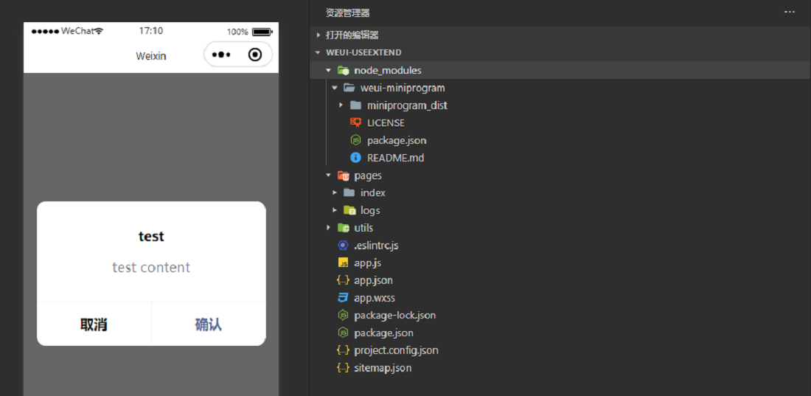Click the simulator battery status icon
The width and height of the screenshot is (811, 396).
pos(261,32)
